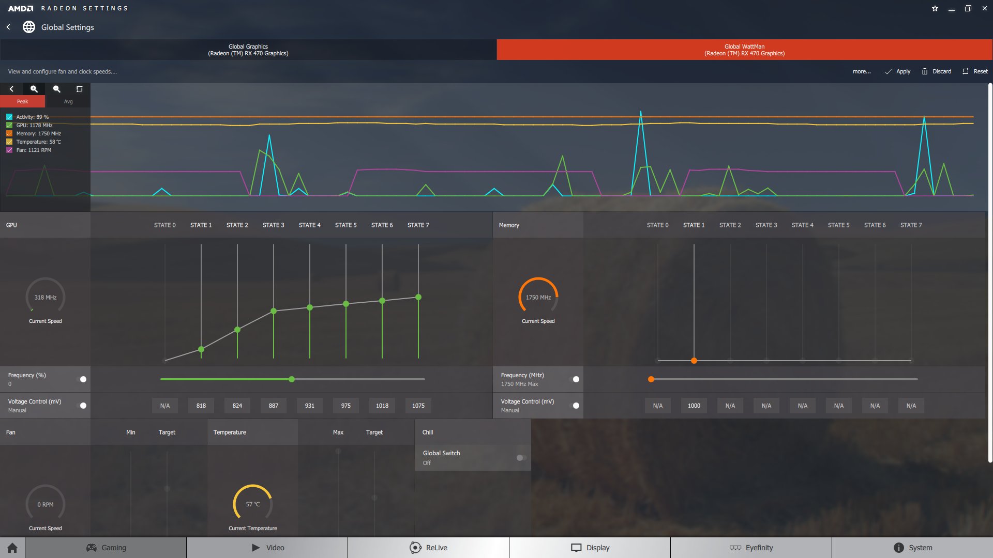
Task: Toggle the GPU Voltage Control manual switch
Action: [x=82, y=406]
